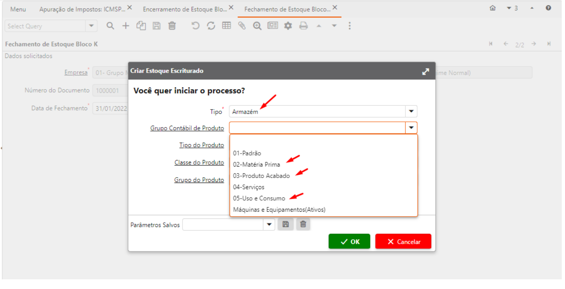The image size is (565, 289).
Task: Close the Encerramento de Estoque tab
Action: [231, 8]
